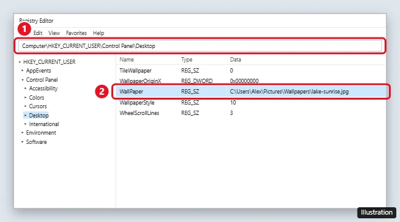400x222 pixels.
Task: Expand the Software key arrow
Action: point(22,141)
